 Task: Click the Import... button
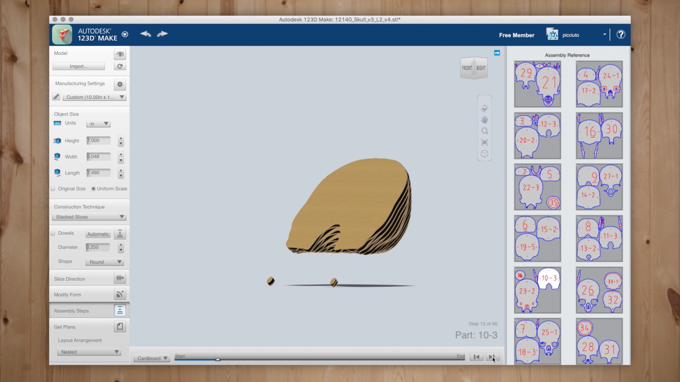tap(79, 66)
